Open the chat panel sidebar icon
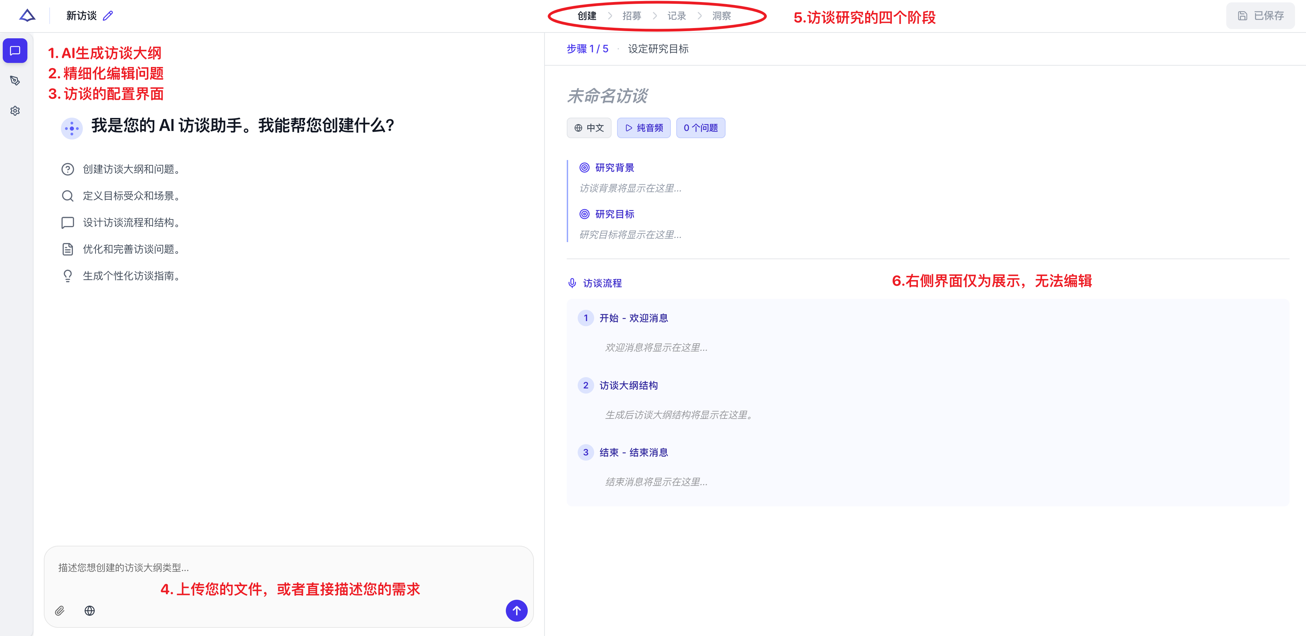The image size is (1306, 636). click(15, 51)
